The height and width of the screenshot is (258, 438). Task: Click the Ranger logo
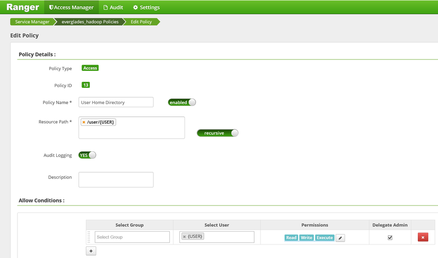point(23,7)
